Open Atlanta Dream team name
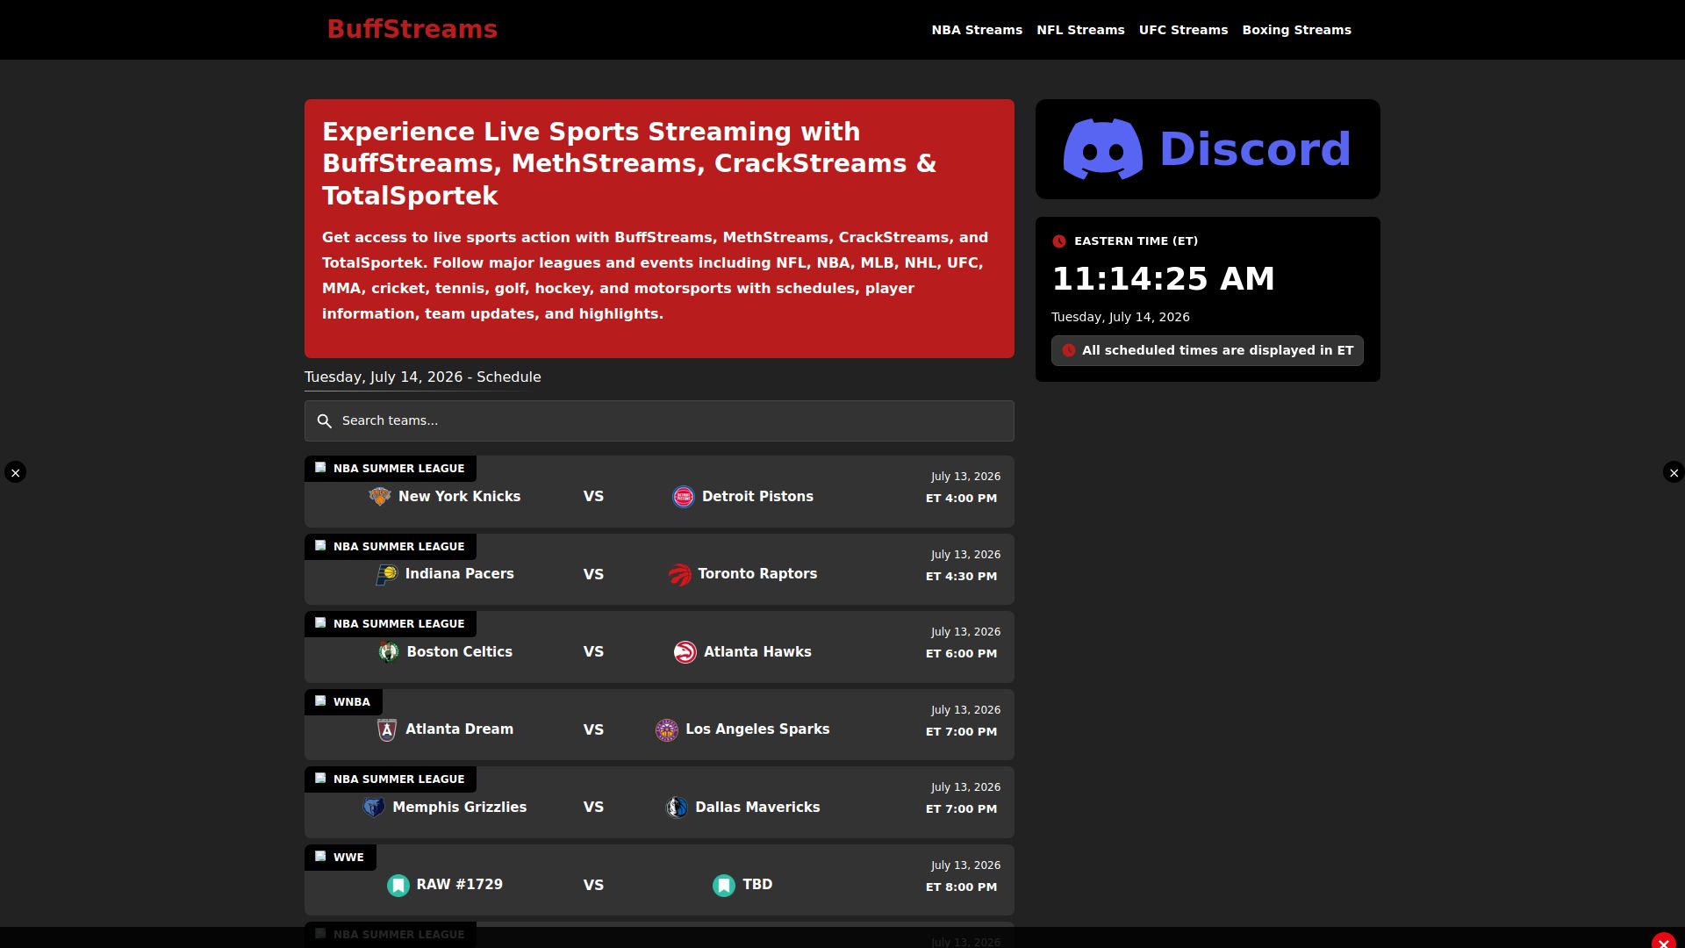The image size is (1685, 948). [459, 729]
